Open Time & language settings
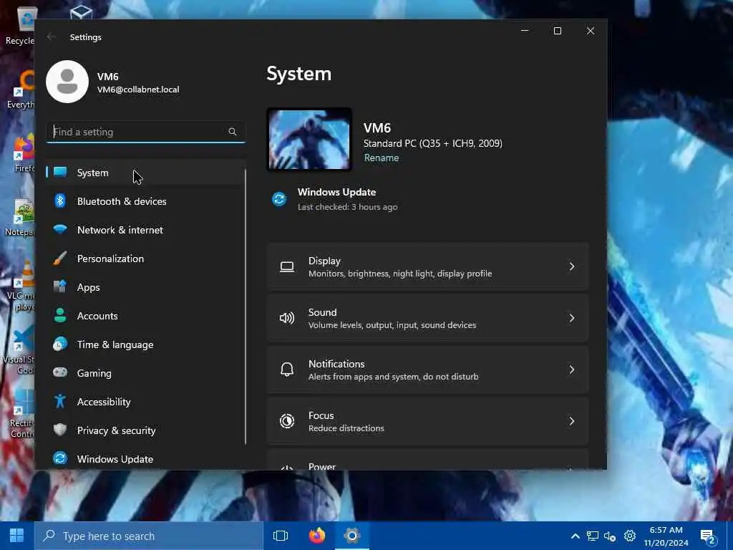 [x=145, y=344]
